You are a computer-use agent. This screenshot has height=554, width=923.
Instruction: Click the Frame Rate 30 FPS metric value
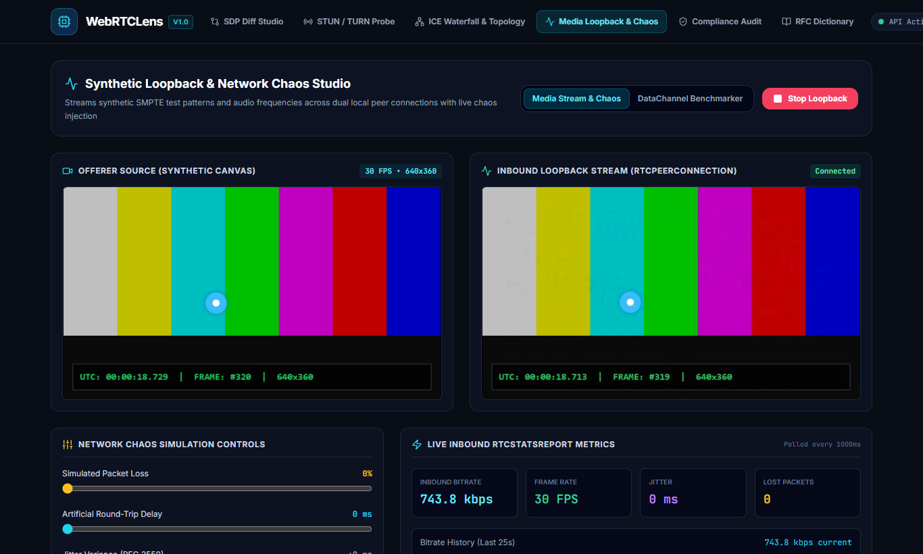(x=556, y=499)
